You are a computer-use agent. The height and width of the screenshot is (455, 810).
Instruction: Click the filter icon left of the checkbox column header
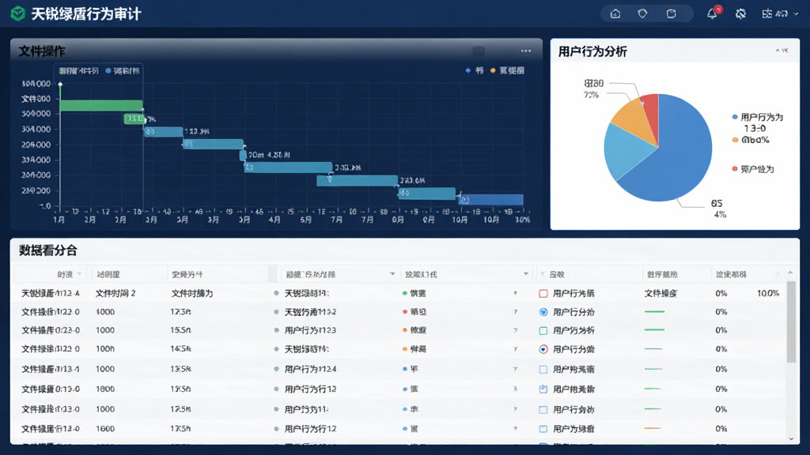point(543,274)
